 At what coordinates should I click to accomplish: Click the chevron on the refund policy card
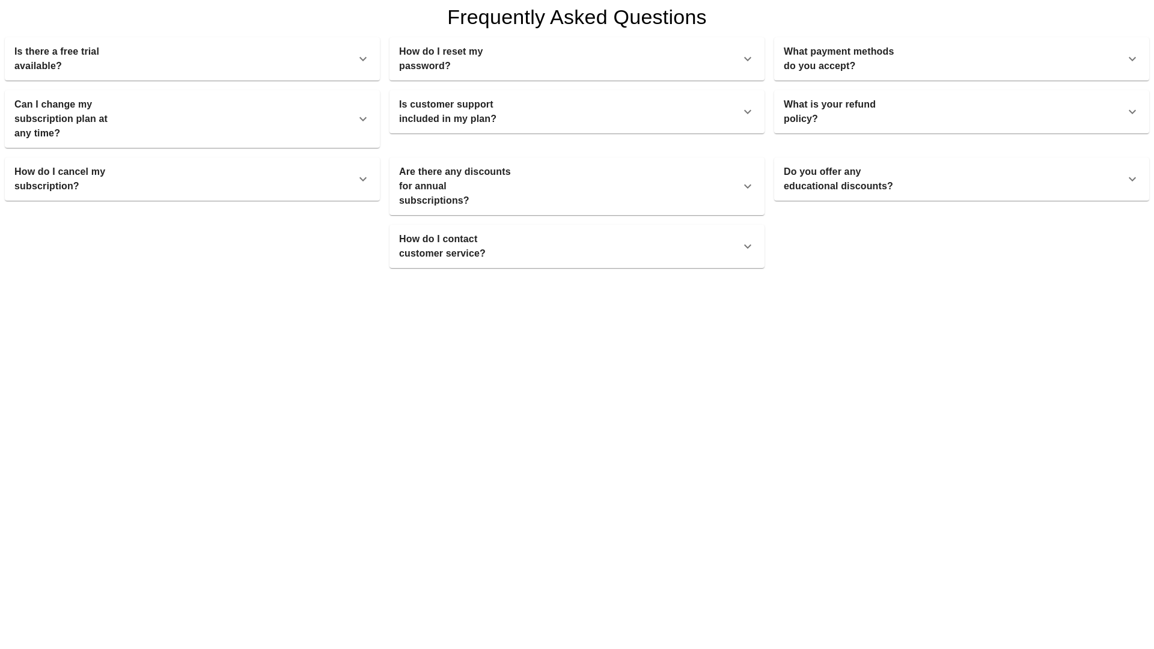click(1132, 112)
